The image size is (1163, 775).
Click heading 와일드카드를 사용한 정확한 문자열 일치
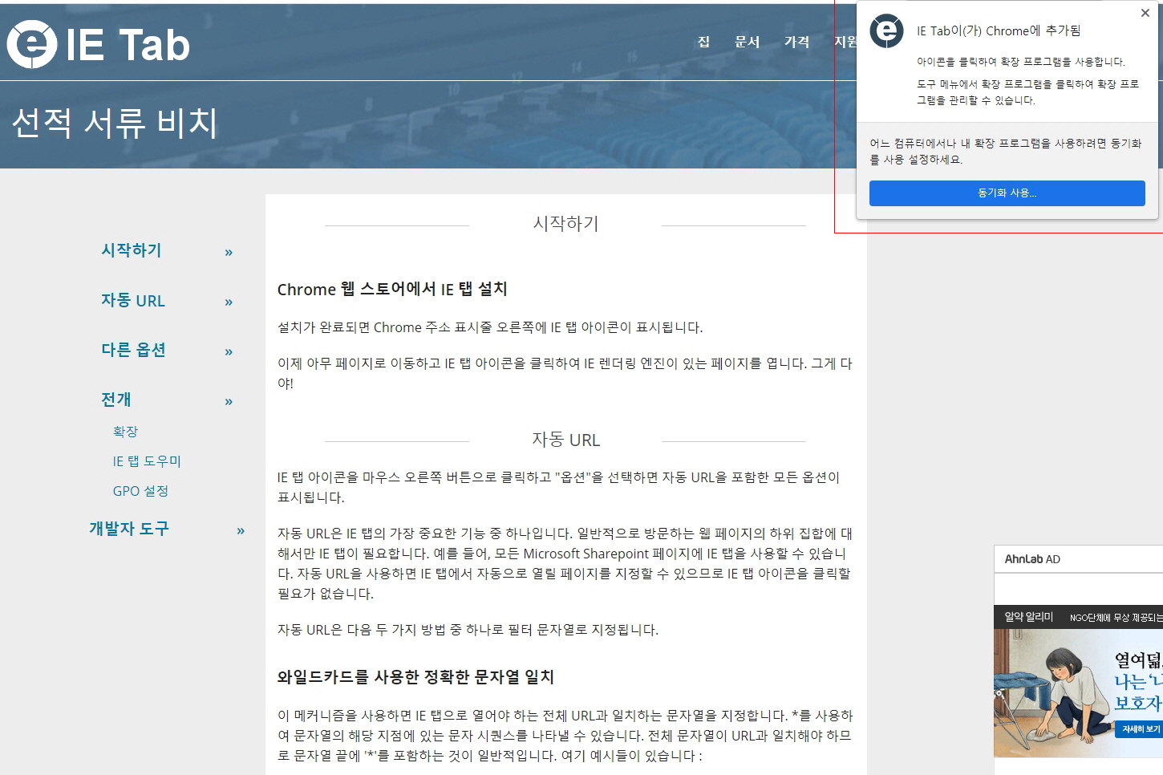[415, 677]
